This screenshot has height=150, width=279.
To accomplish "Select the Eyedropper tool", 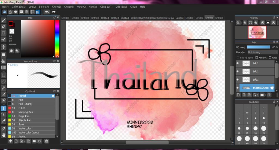I will tap(4, 128).
